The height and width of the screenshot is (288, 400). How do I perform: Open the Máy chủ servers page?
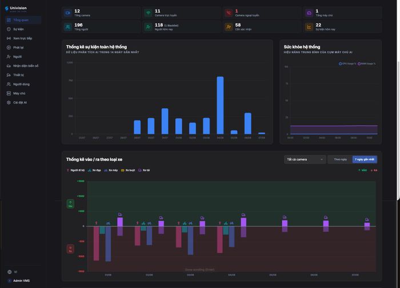pyautogui.click(x=23, y=93)
